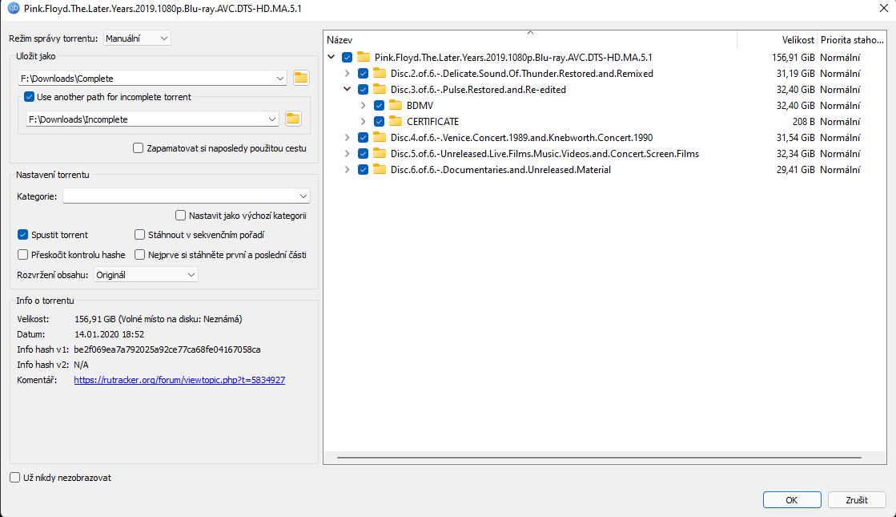
Task: Expand Disc.6.of.6 Documentaries folder
Action: (x=347, y=169)
